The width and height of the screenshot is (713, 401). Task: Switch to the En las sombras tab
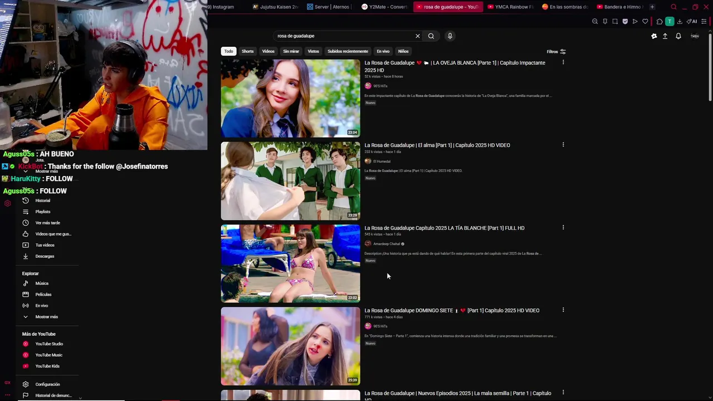pos(565,7)
